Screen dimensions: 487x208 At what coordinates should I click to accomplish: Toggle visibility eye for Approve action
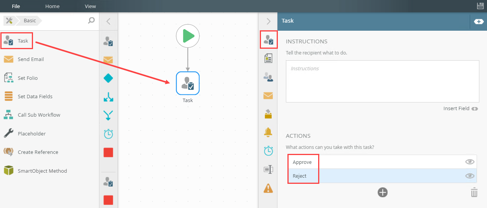[470, 162]
